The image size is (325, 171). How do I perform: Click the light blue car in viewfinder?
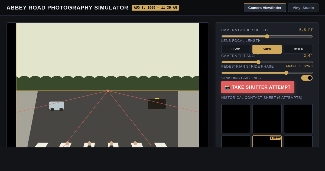57,106
